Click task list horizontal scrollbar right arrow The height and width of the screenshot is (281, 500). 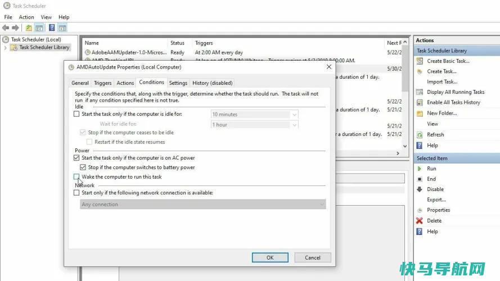click(x=398, y=153)
